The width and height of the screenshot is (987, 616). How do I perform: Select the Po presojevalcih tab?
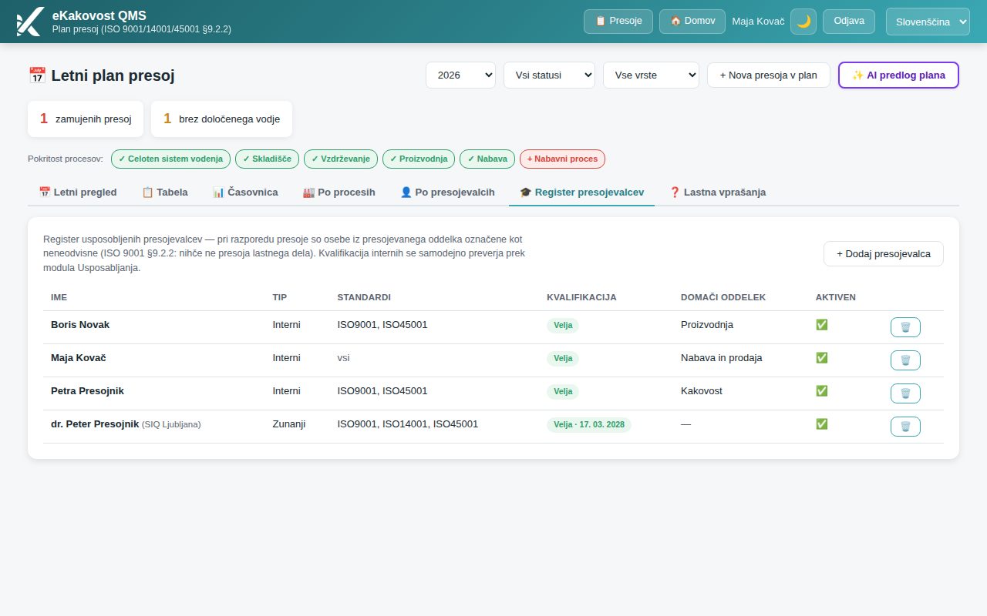(447, 192)
